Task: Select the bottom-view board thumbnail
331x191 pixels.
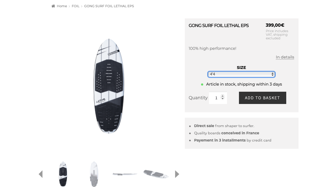Action: click(94, 174)
